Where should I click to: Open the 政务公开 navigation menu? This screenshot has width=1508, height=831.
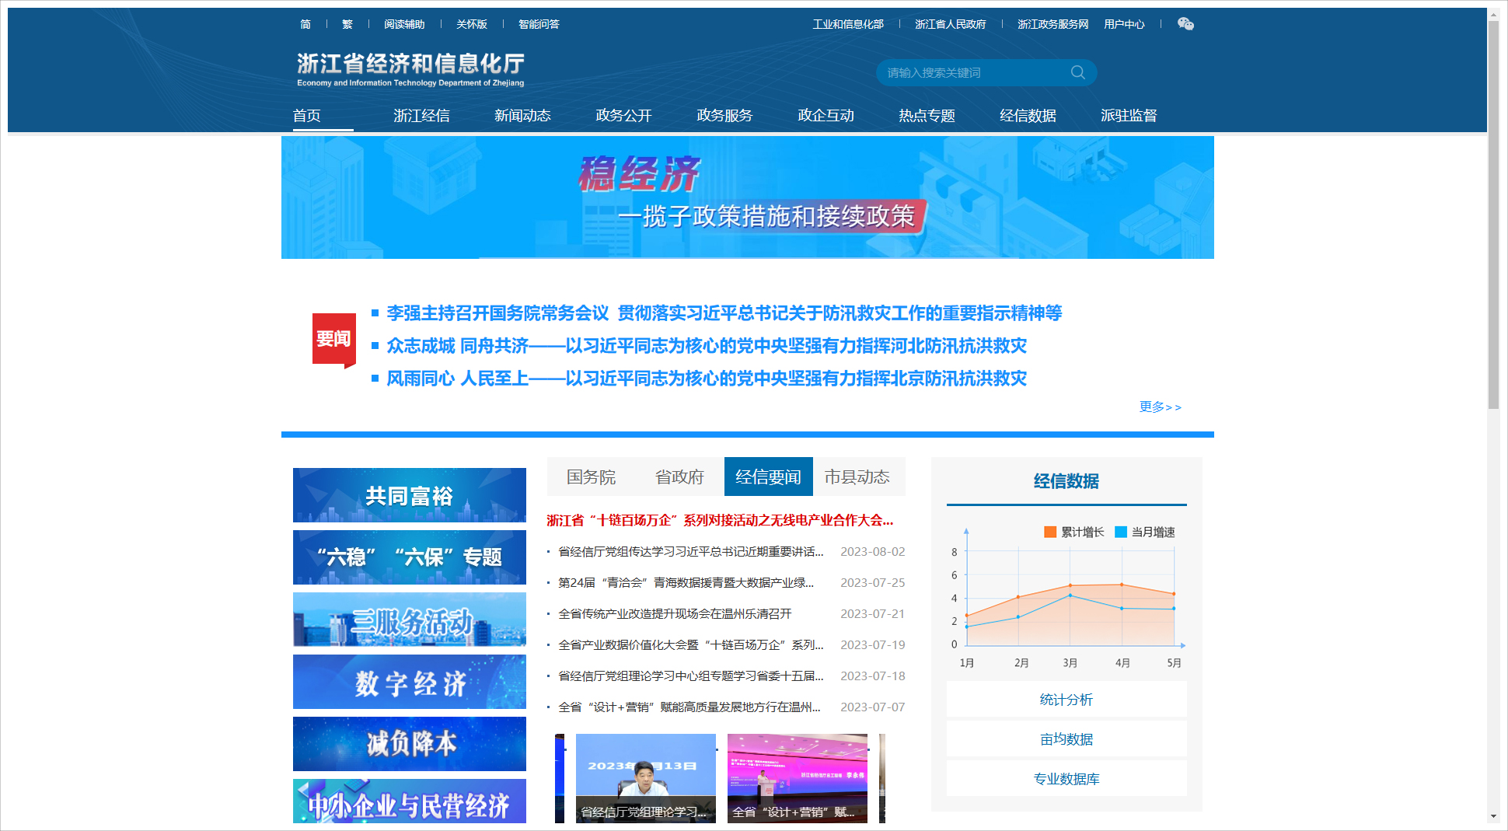(x=623, y=115)
